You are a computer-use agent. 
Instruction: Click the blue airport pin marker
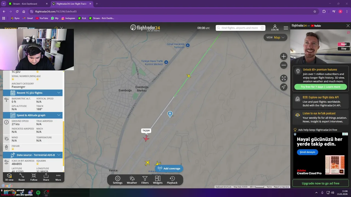tap(170, 114)
